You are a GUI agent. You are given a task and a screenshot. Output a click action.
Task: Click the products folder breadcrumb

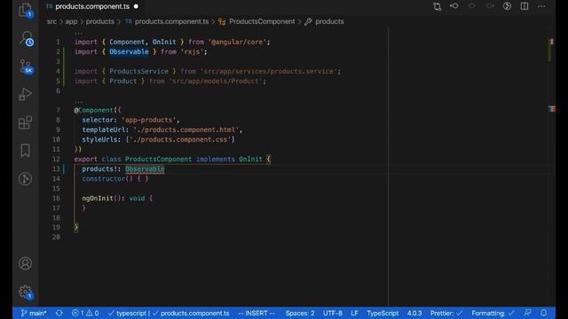[x=100, y=21]
